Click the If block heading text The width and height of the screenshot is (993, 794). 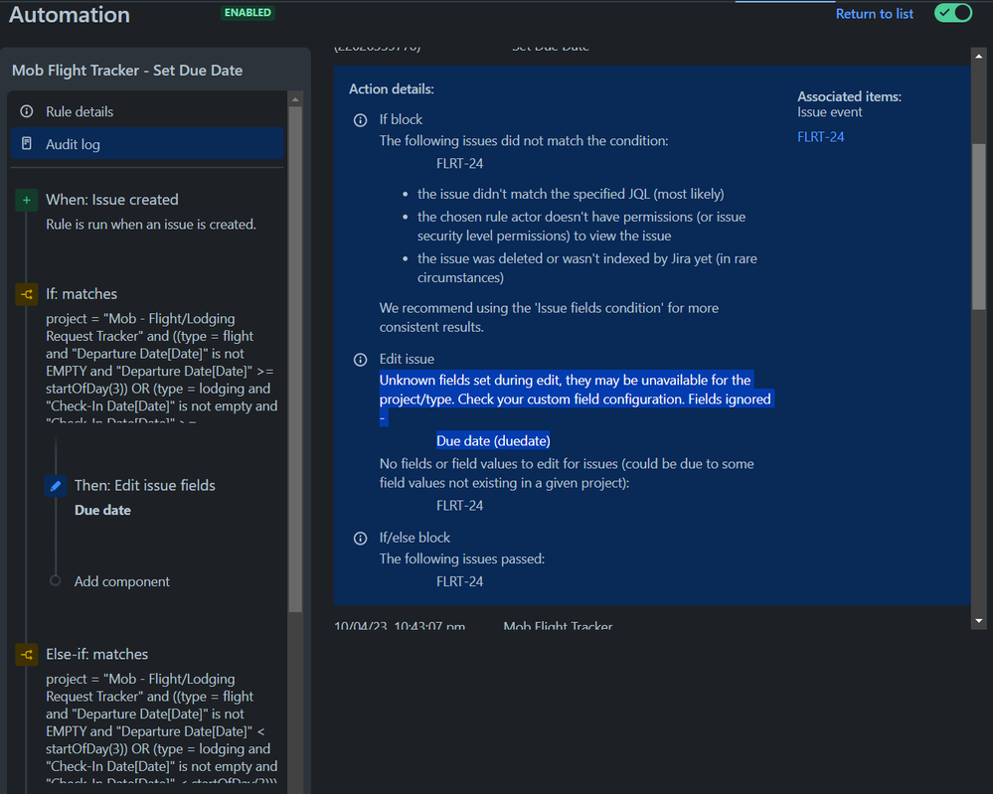pos(401,119)
